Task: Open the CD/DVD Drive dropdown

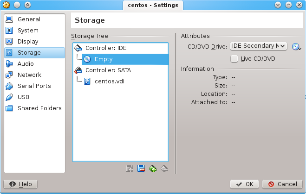Action: pos(259,46)
